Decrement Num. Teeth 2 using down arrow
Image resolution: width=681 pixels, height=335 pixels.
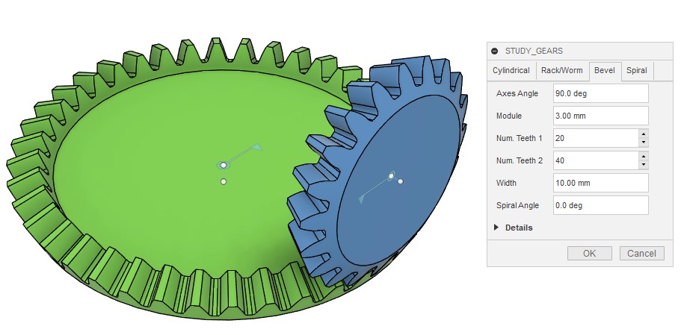tap(643, 165)
